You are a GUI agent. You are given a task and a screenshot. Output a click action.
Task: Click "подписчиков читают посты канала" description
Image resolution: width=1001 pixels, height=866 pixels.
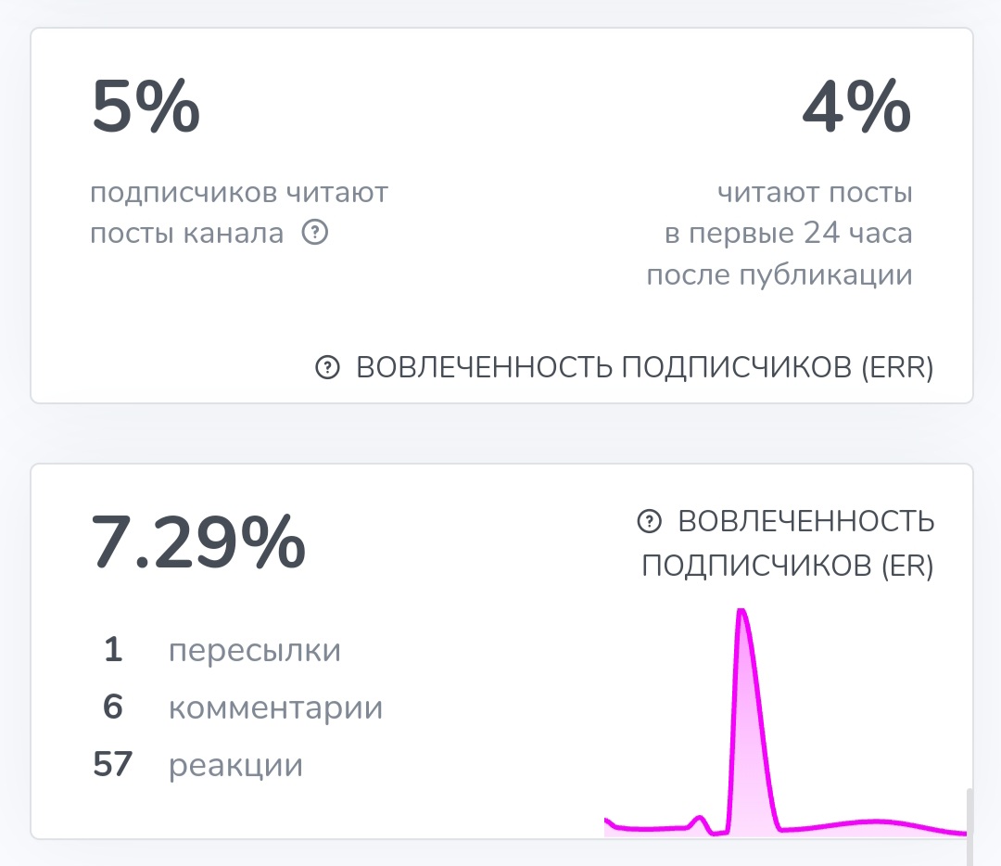tap(238, 213)
